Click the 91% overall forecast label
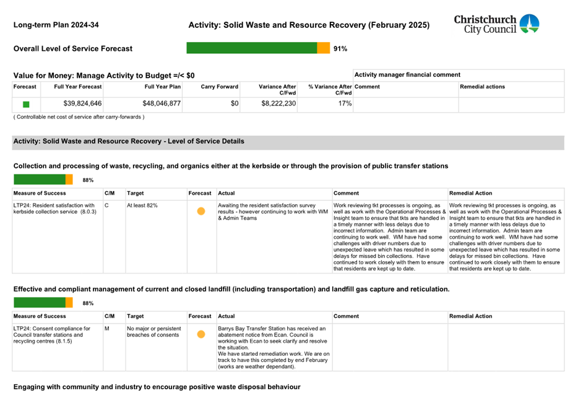Viewport: 578px width, 409px height. pyautogui.click(x=340, y=49)
